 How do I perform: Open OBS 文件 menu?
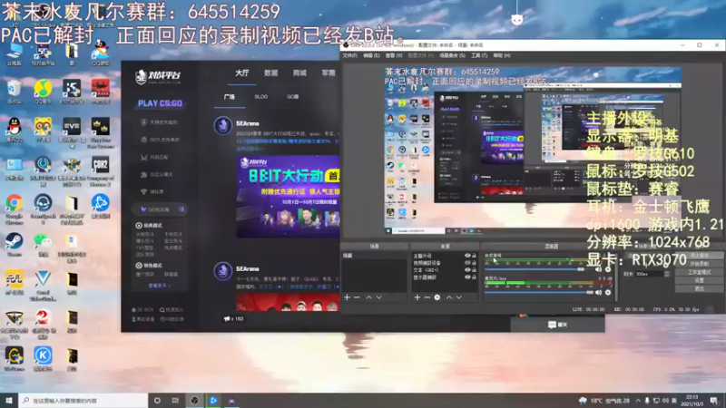pos(349,55)
